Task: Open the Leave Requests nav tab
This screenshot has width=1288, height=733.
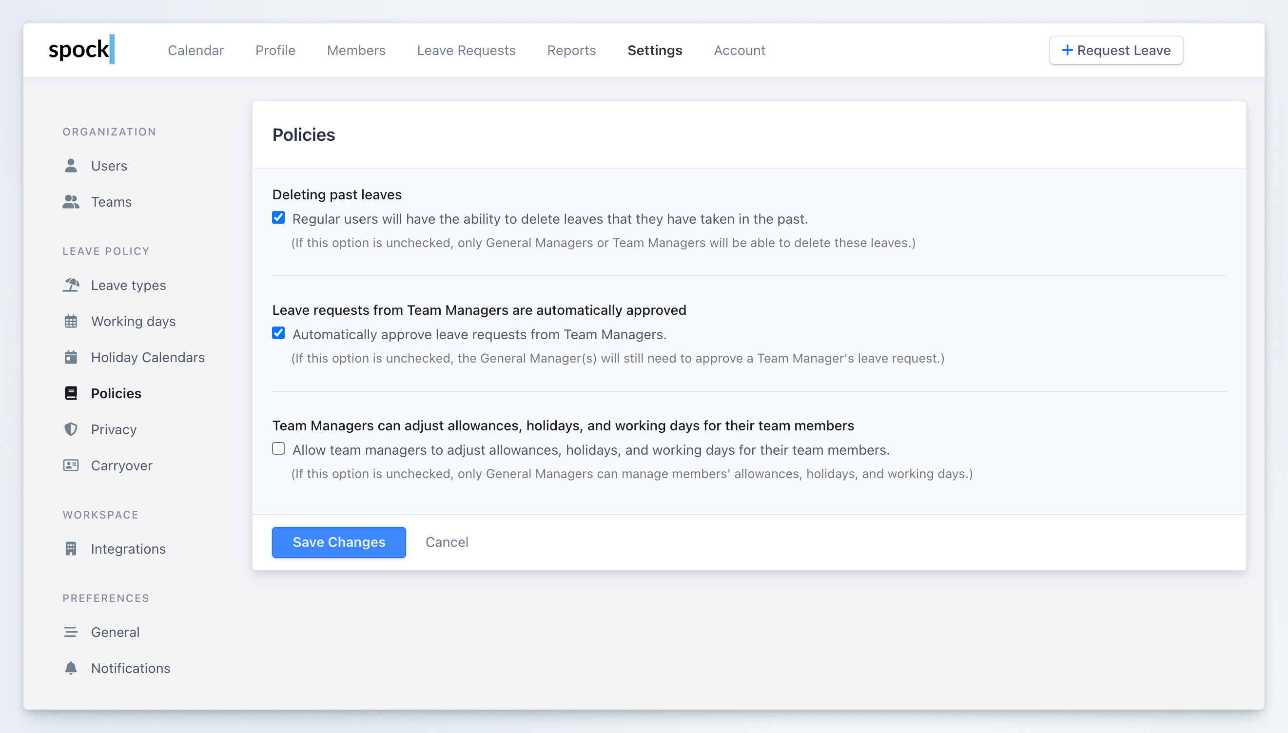Action: click(466, 50)
